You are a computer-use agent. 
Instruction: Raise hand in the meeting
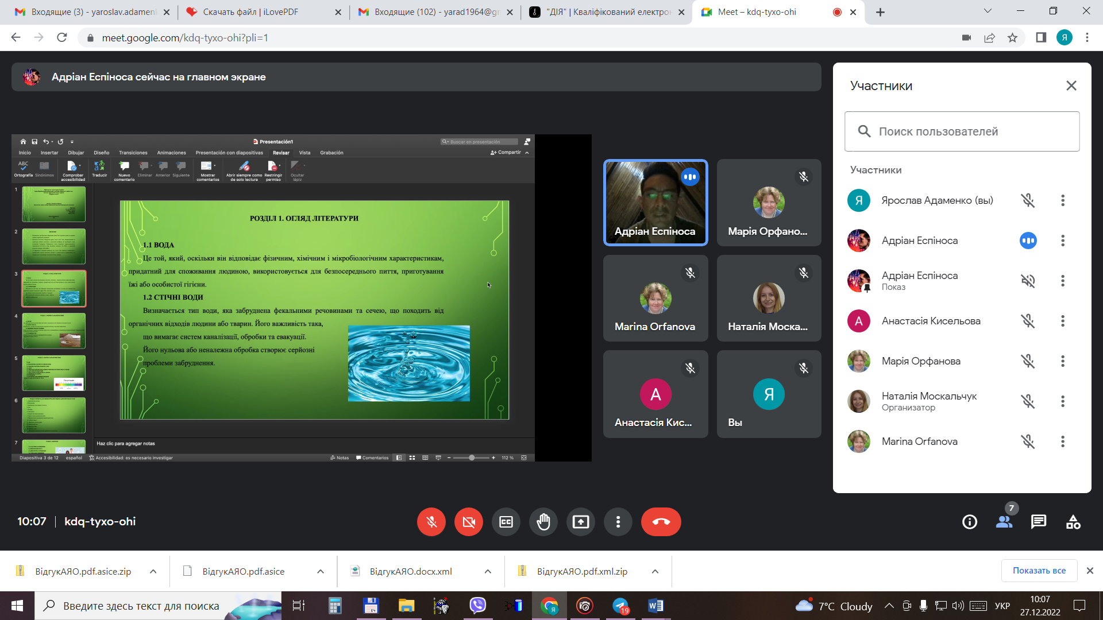[543, 522]
